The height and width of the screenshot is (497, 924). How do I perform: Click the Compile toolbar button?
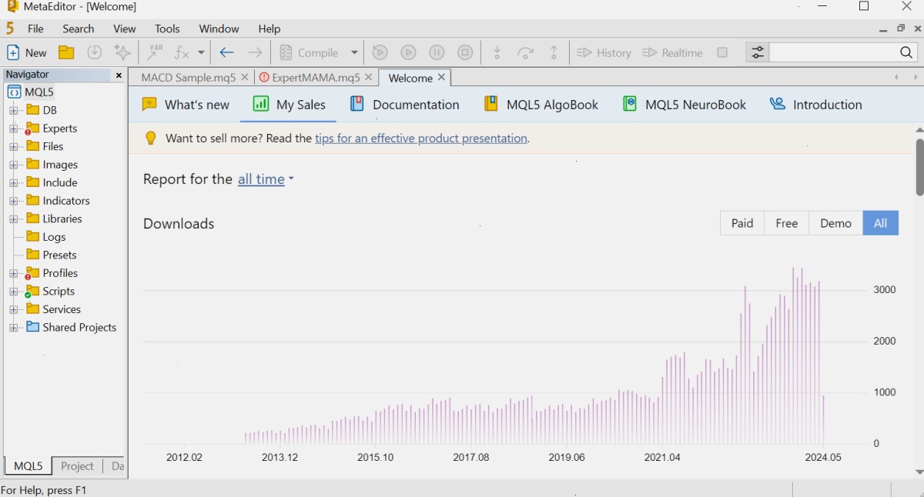(x=309, y=52)
